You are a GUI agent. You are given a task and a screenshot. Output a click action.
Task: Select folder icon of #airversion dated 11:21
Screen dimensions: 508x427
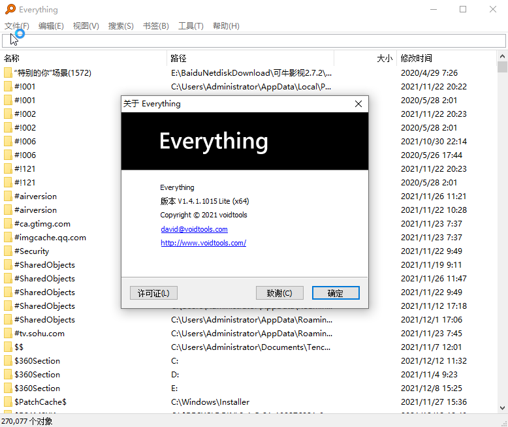click(x=8, y=197)
